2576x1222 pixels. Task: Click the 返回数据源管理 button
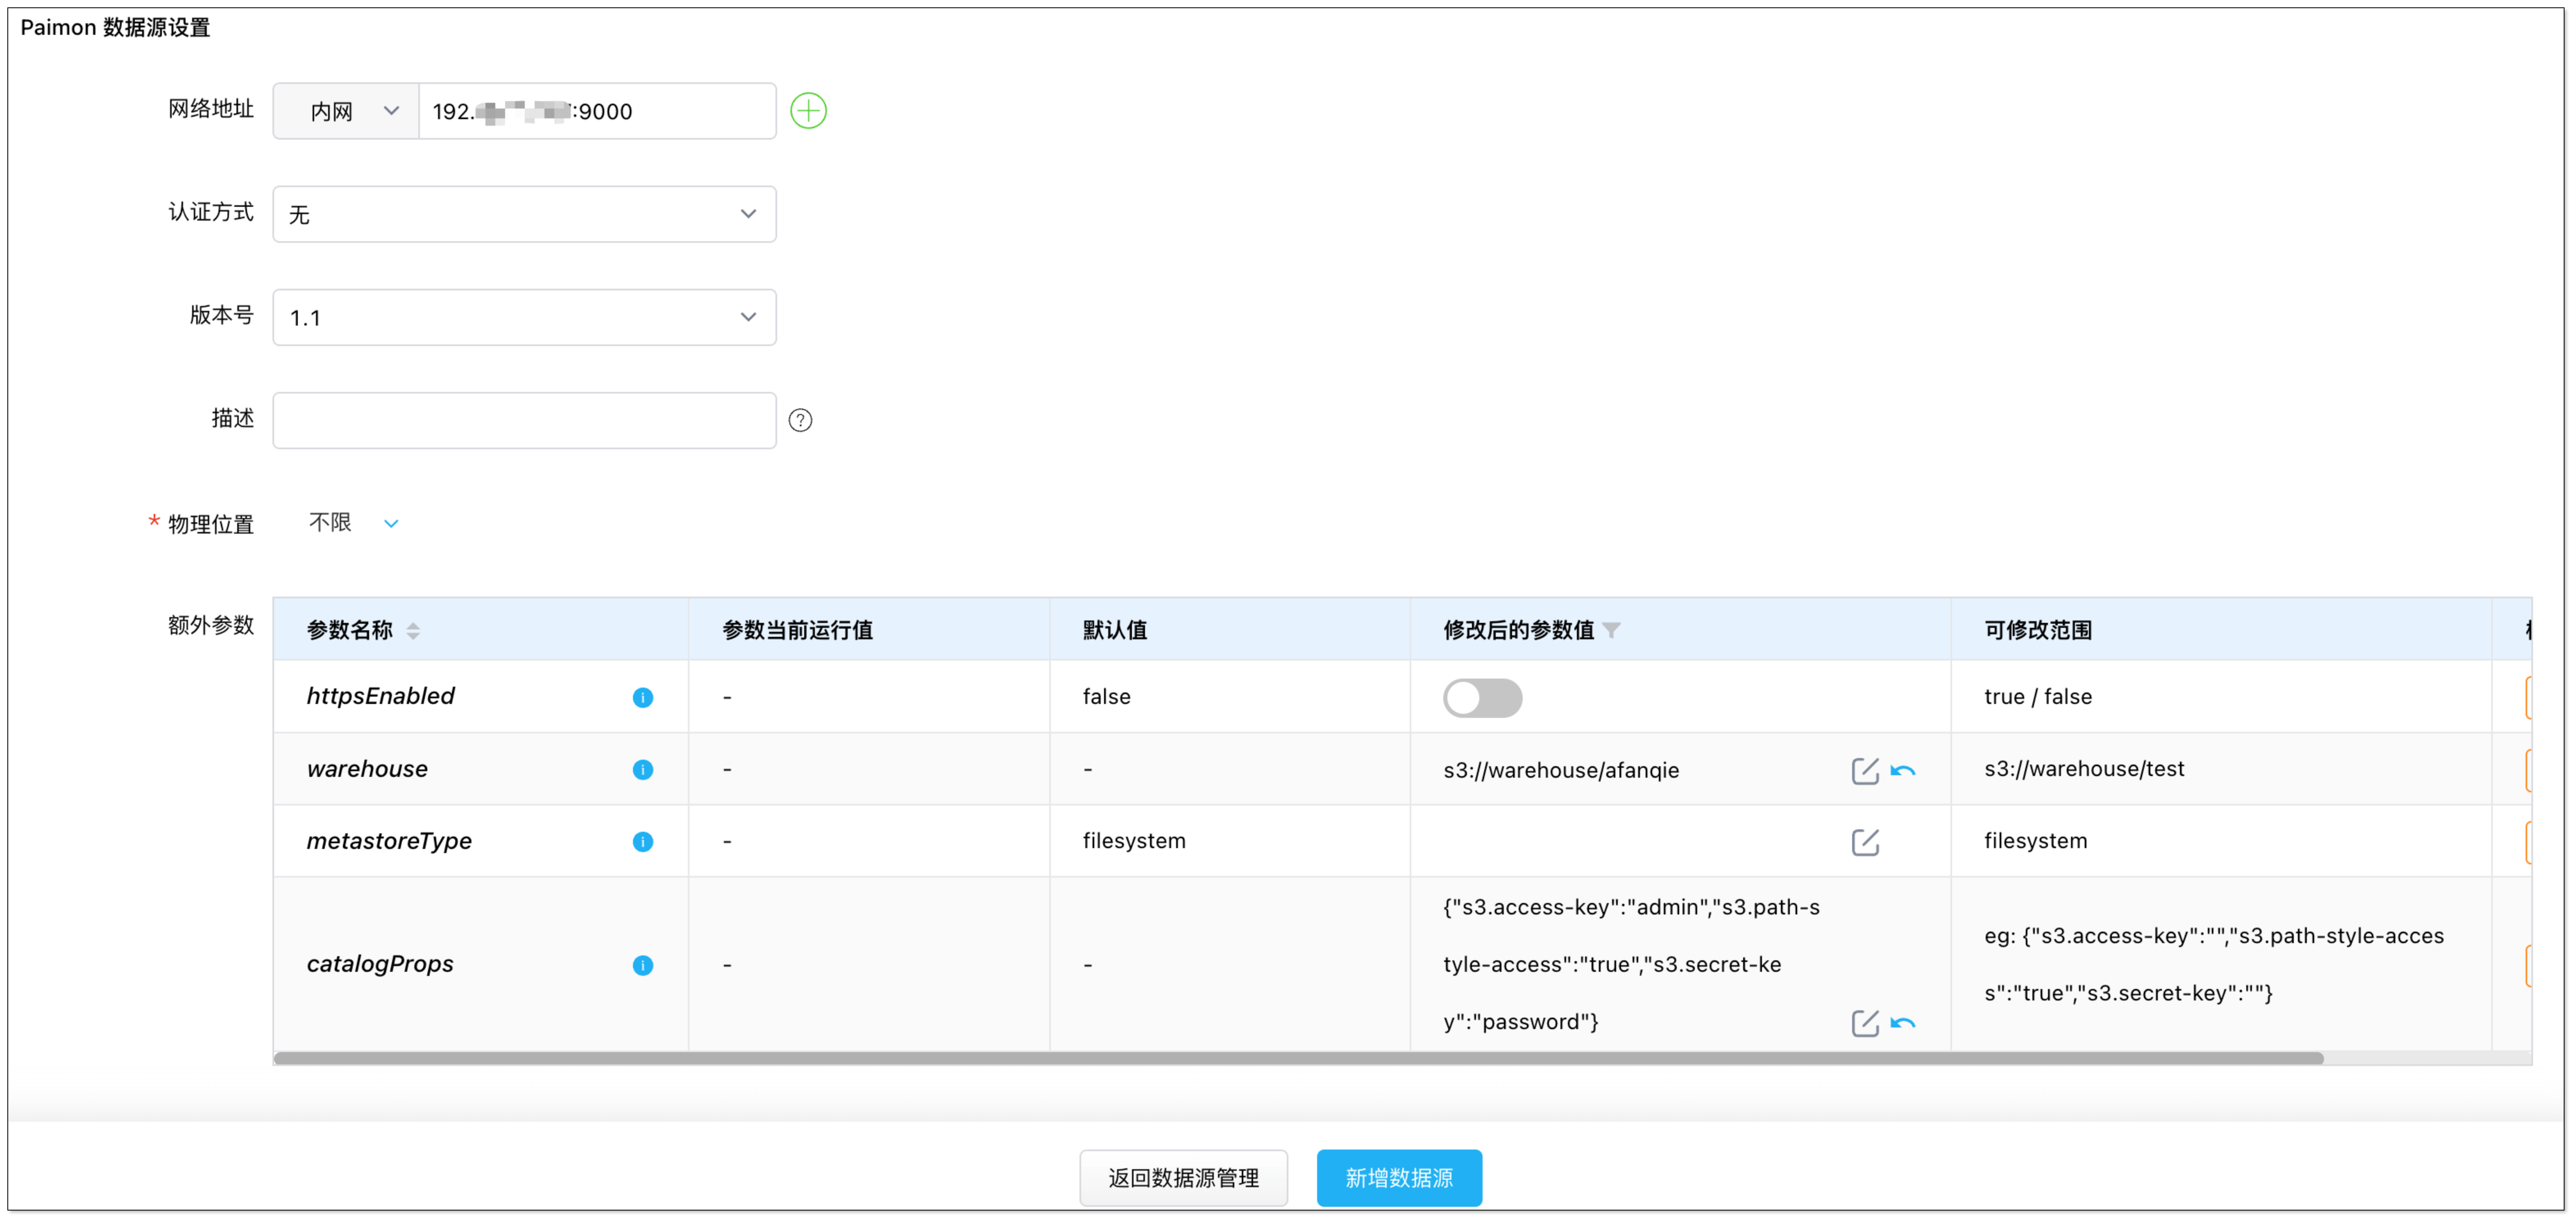(x=1183, y=1178)
